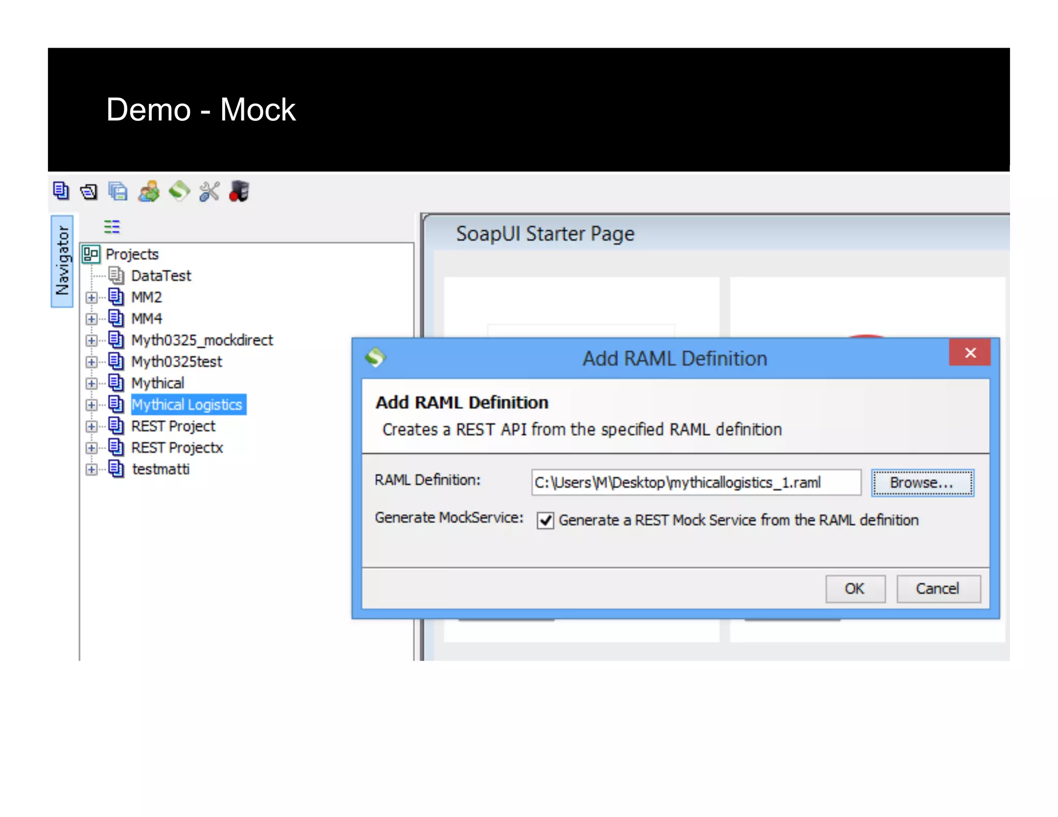Select the SoapUI Starter Page tab header
1058x817 pixels.
click(544, 234)
